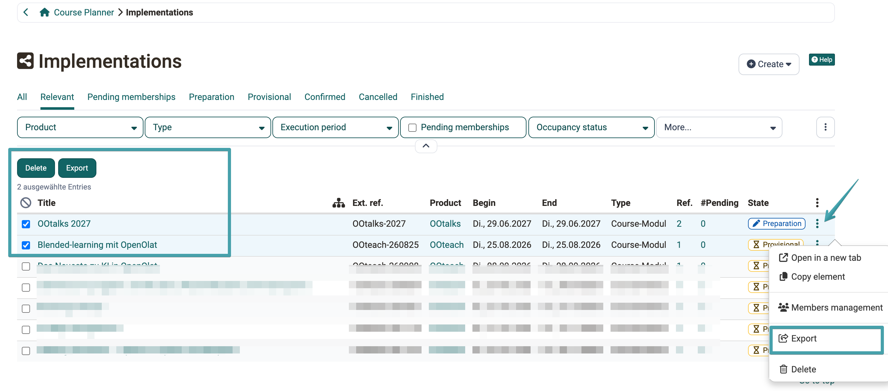
Task: Check the sixth row checkbox
Action: pyautogui.click(x=26, y=330)
